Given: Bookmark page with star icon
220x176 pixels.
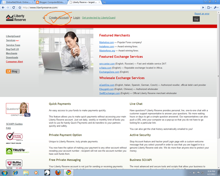Looking at the screenshot, I should click(x=20, y=8).
